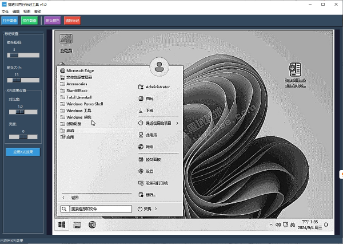The height and width of the screenshot is (244, 343).
Task: Click the Total Uninstall folder icon
Action: [62, 97]
